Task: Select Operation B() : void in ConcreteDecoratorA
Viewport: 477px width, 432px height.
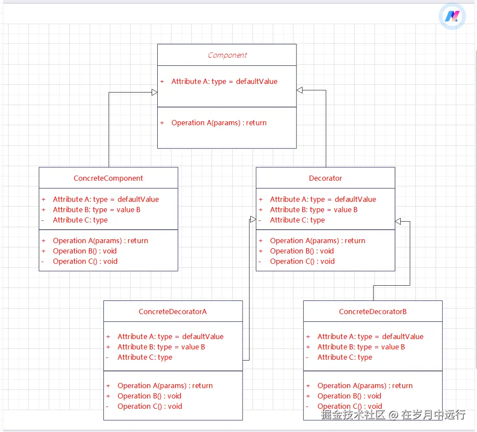Action: pyautogui.click(x=150, y=396)
